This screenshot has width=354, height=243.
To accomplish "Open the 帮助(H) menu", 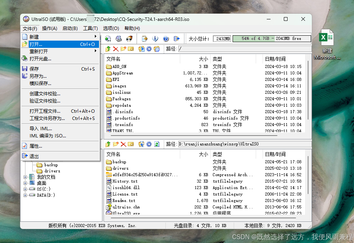I will point(132,28).
